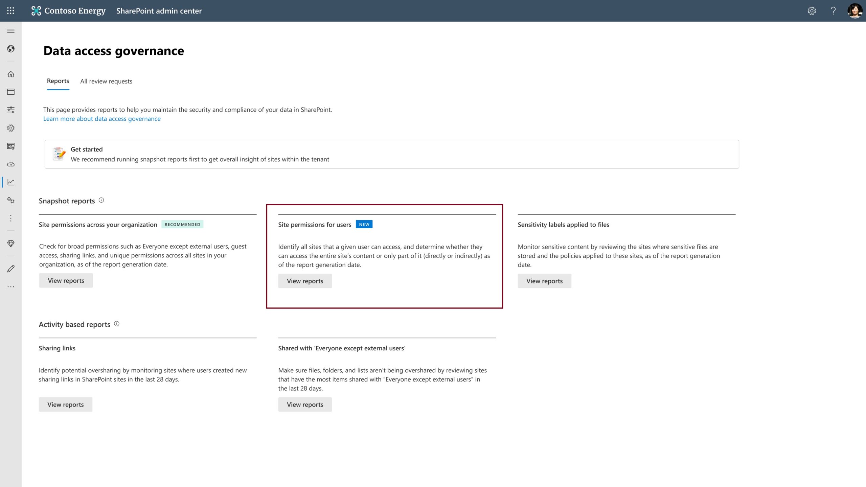Screen dimensions: 866x487
Task: Open the app launcher waffle icon
Action: (x=10, y=11)
